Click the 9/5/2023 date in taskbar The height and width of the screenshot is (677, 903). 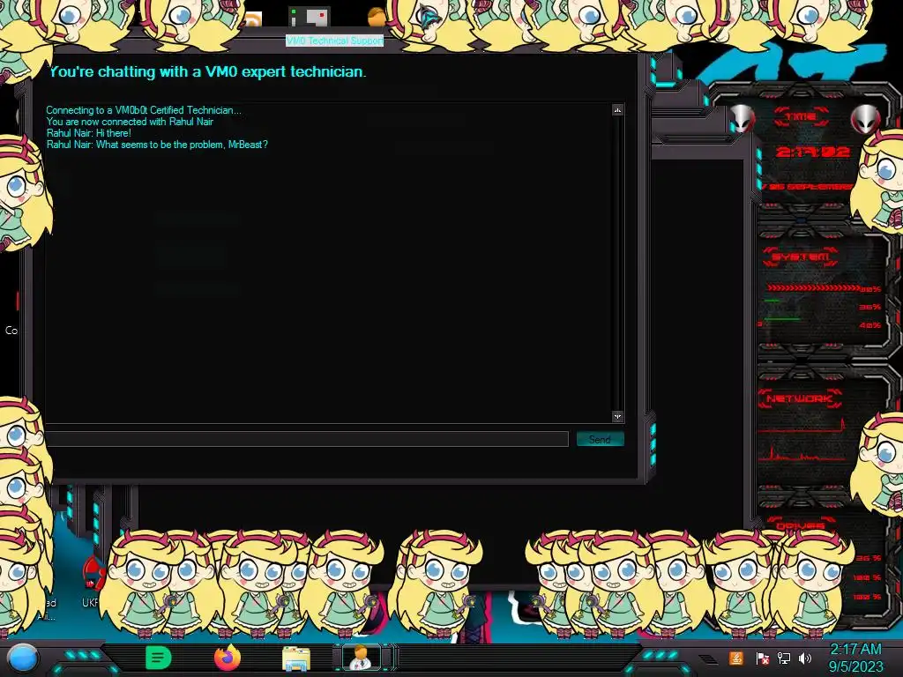coord(855,667)
